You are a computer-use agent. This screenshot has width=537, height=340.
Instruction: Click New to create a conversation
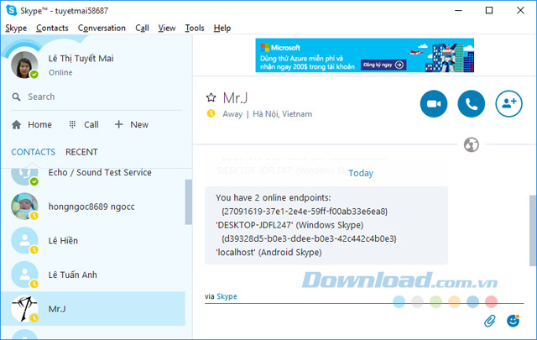(131, 124)
